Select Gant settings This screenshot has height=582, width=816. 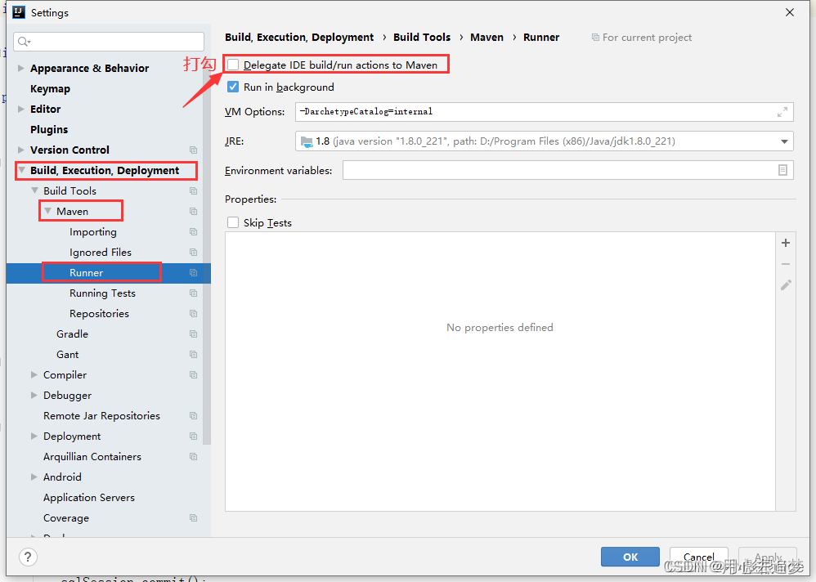[68, 354]
